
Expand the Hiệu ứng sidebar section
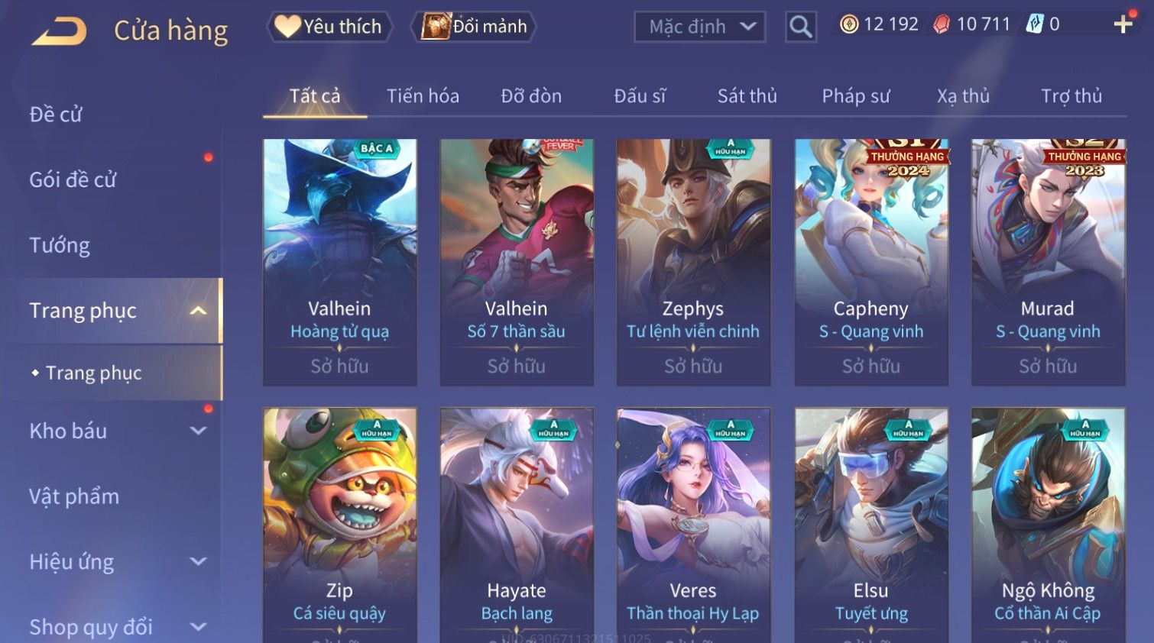point(198,561)
